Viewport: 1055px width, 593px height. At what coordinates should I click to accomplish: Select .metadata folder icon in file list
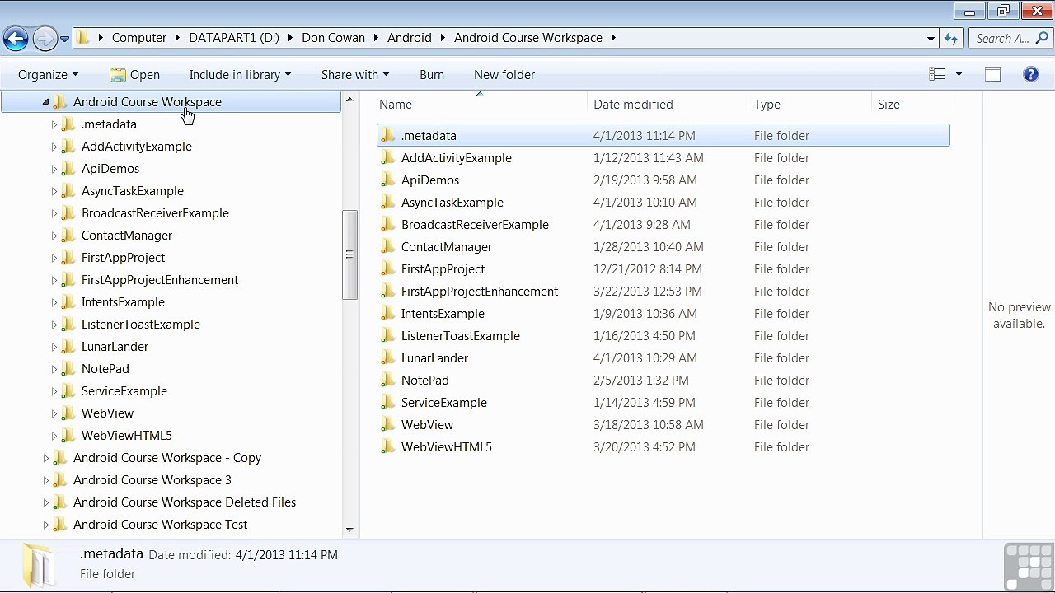pyautogui.click(x=388, y=136)
